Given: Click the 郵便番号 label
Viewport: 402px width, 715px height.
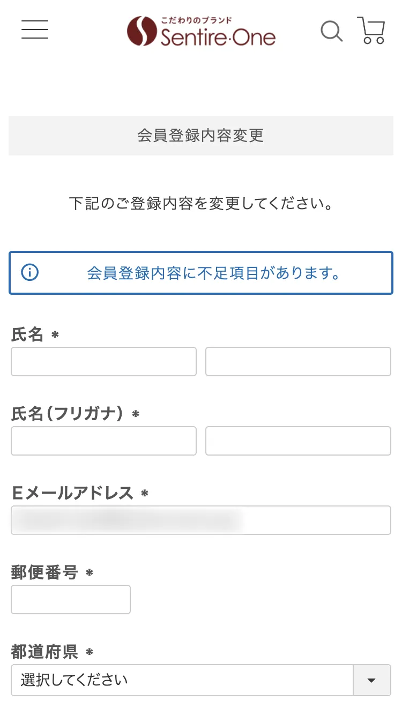Looking at the screenshot, I should [x=44, y=573].
